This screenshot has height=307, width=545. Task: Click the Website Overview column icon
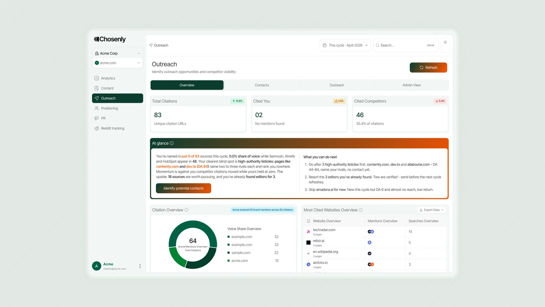(x=308, y=221)
